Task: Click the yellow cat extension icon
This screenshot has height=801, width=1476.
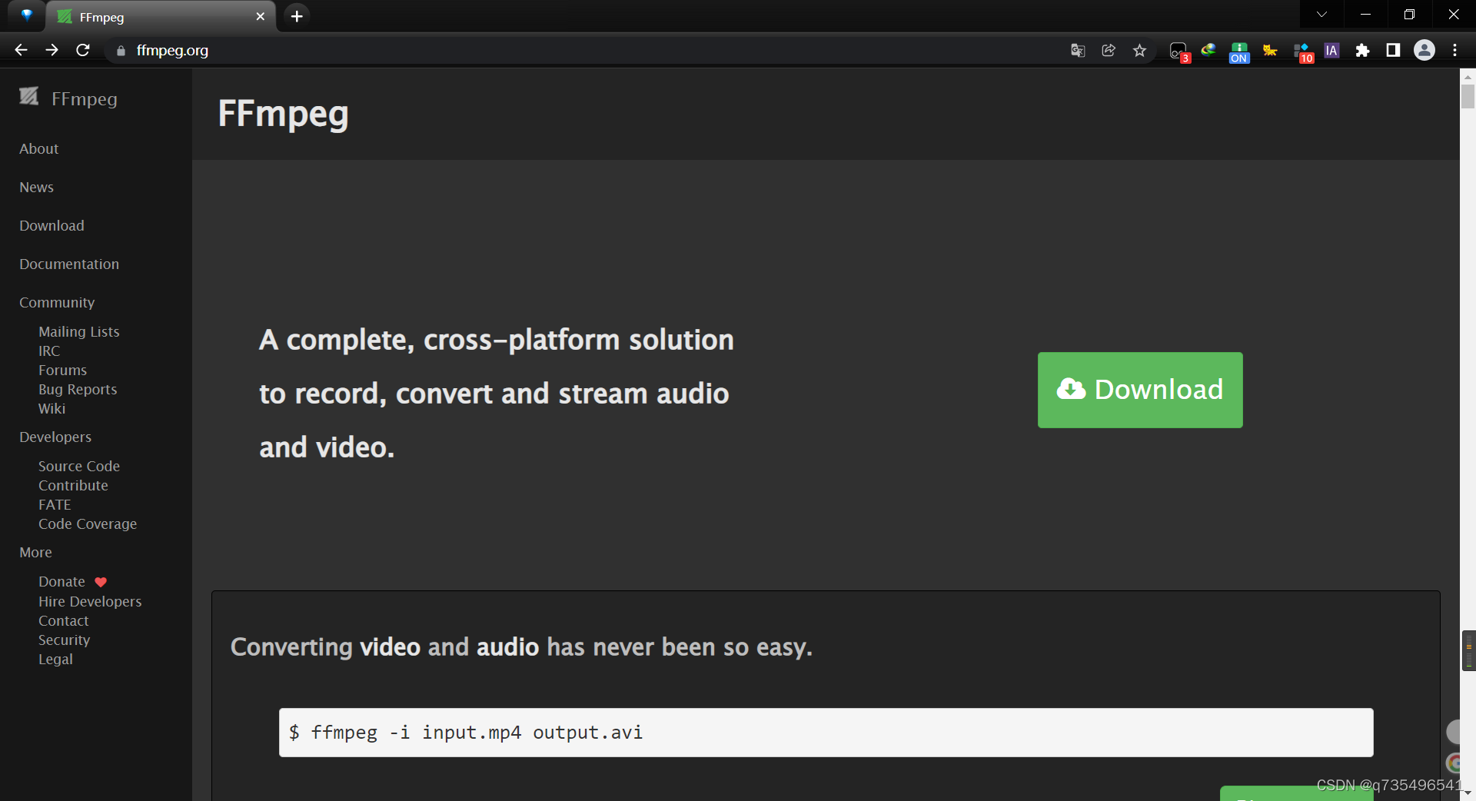Action: pos(1270,51)
